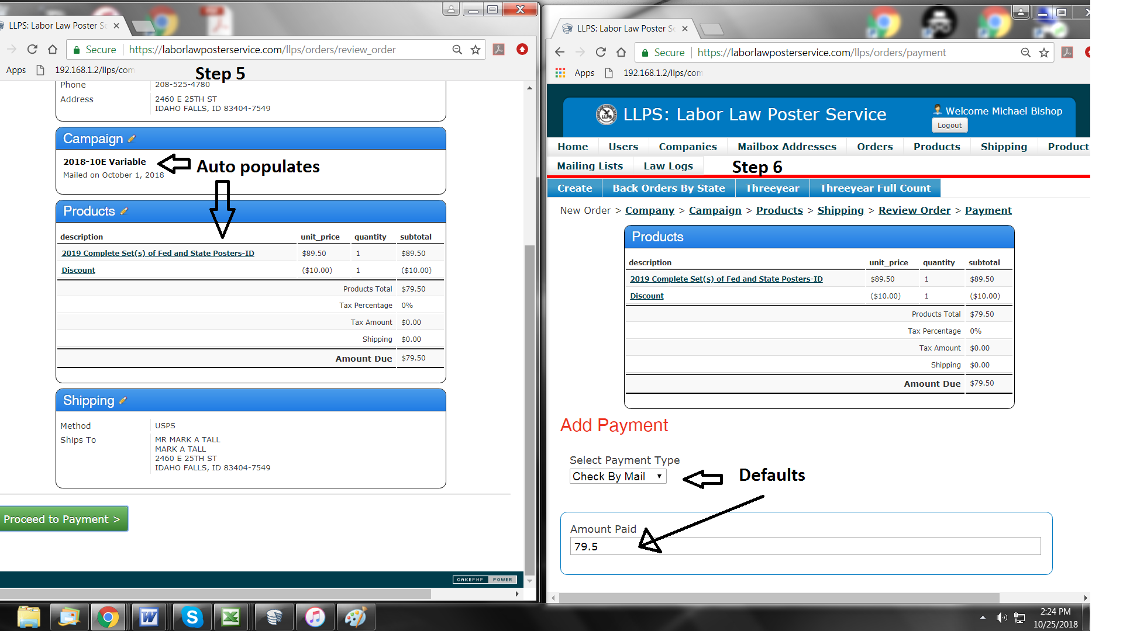Open the Mailbox Addresses menu item

(787, 147)
